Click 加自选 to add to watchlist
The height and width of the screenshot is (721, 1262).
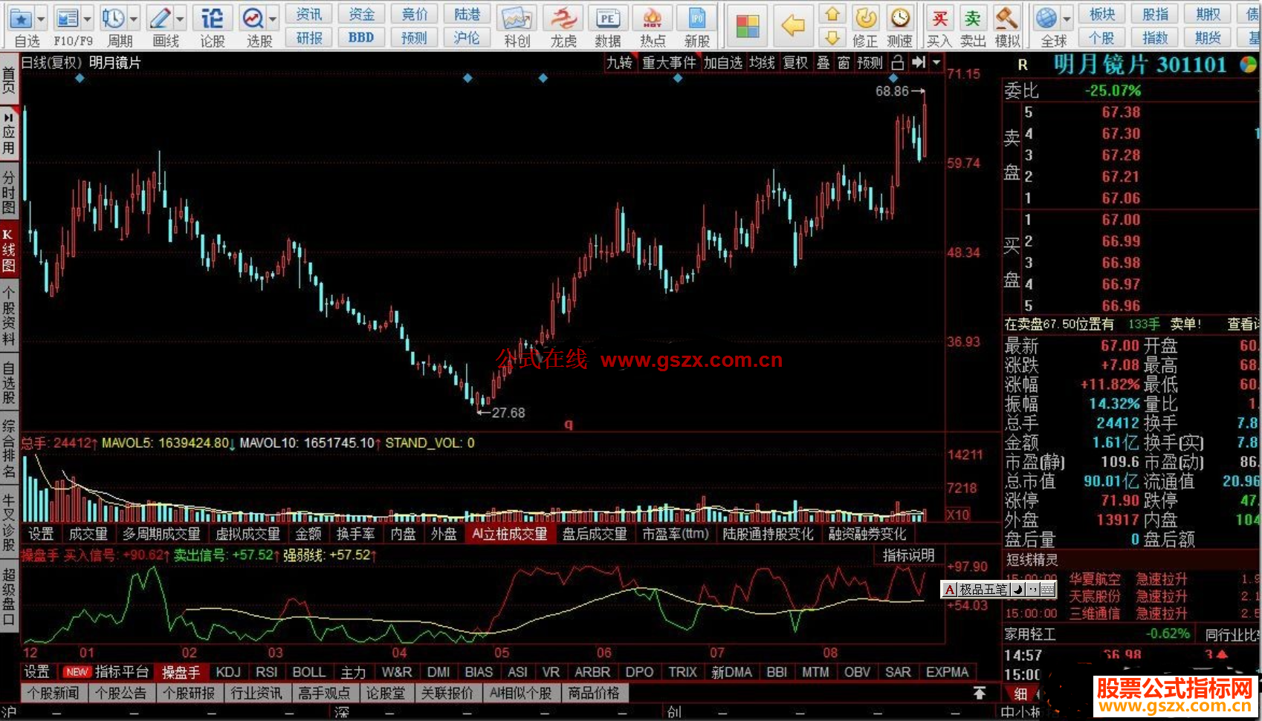coord(723,63)
